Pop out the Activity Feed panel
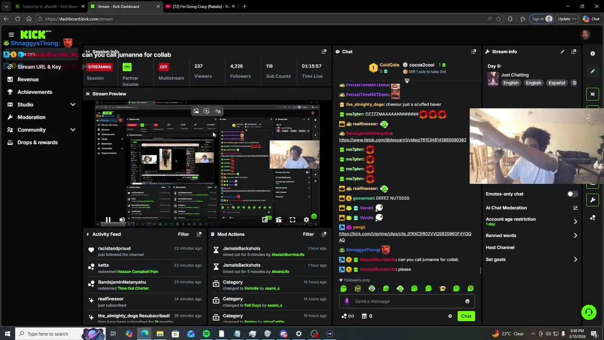604x340 pixels. (x=199, y=234)
